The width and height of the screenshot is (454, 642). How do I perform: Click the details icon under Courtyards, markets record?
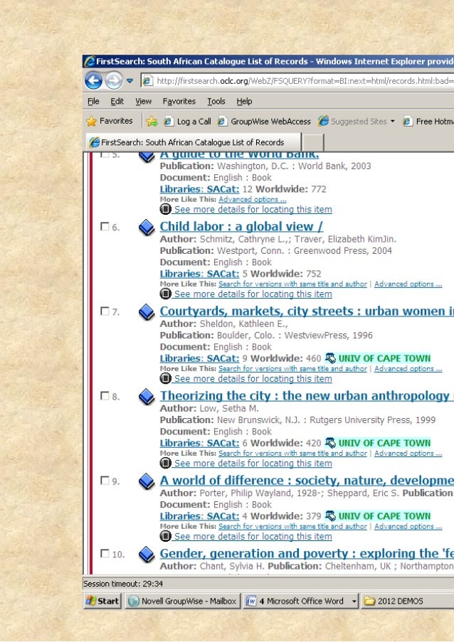point(165,378)
